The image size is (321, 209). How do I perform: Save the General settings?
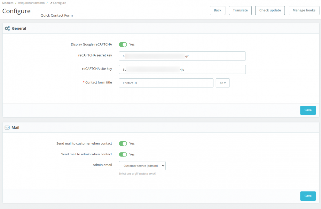pos(308,110)
